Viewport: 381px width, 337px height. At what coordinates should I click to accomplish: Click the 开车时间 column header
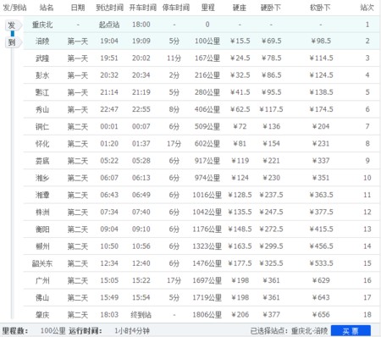[x=142, y=8]
